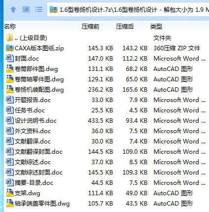Select file name 文献翻译封面.doc
The height and width of the screenshot is (212, 209).
(x=38, y=152)
